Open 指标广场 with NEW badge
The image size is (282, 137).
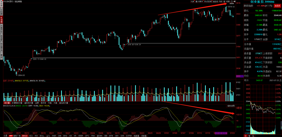click(15, 136)
